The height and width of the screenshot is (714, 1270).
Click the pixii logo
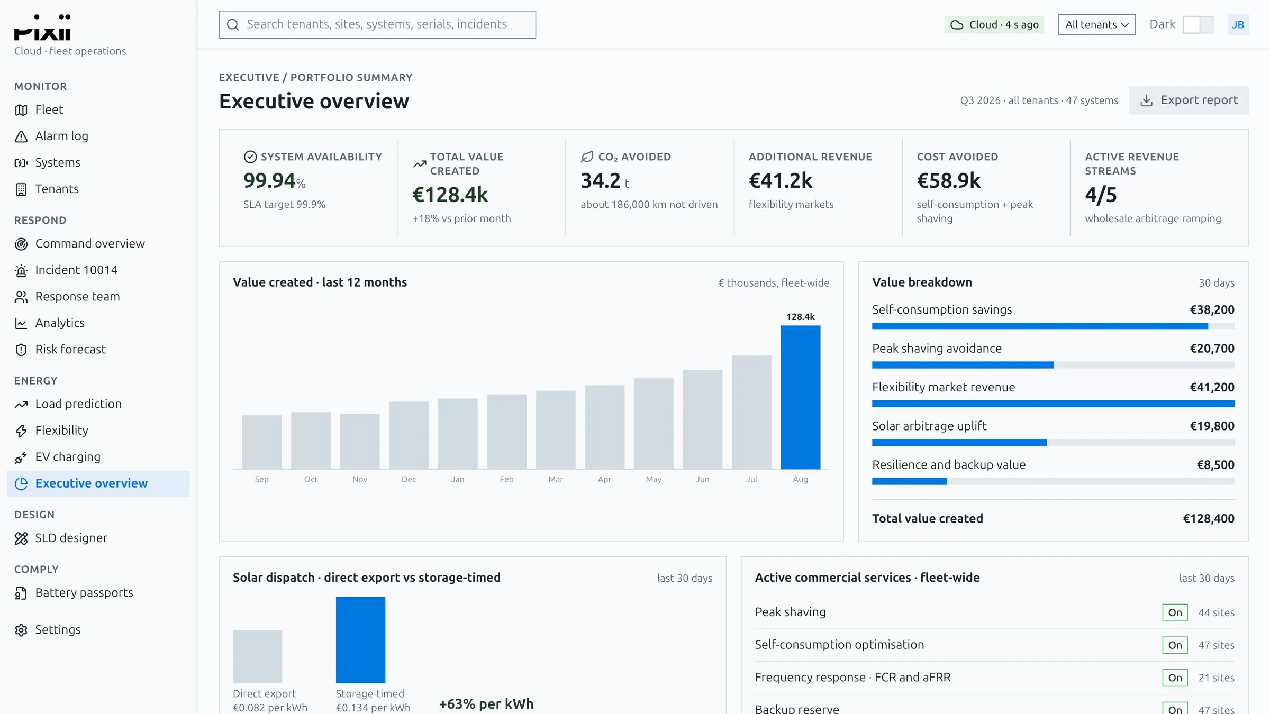42,28
